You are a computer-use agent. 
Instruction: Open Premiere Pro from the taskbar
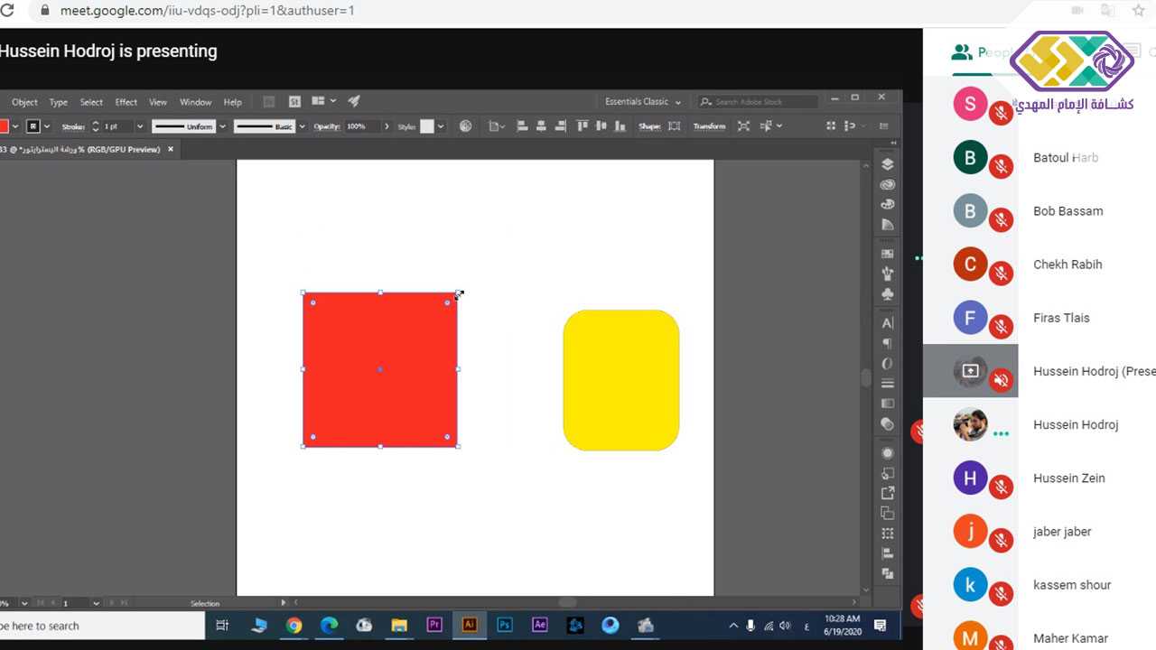click(434, 625)
